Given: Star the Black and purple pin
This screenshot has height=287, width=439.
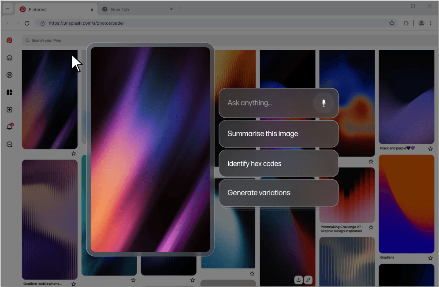Looking at the screenshot, I should click(x=430, y=149).
